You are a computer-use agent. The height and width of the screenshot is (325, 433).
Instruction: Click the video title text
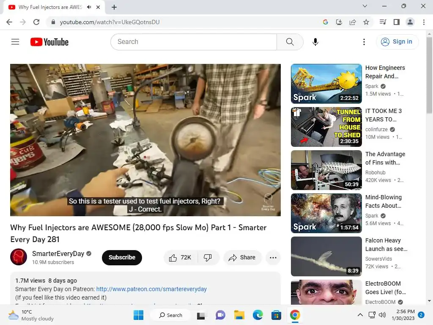click(x=138, y=233)
